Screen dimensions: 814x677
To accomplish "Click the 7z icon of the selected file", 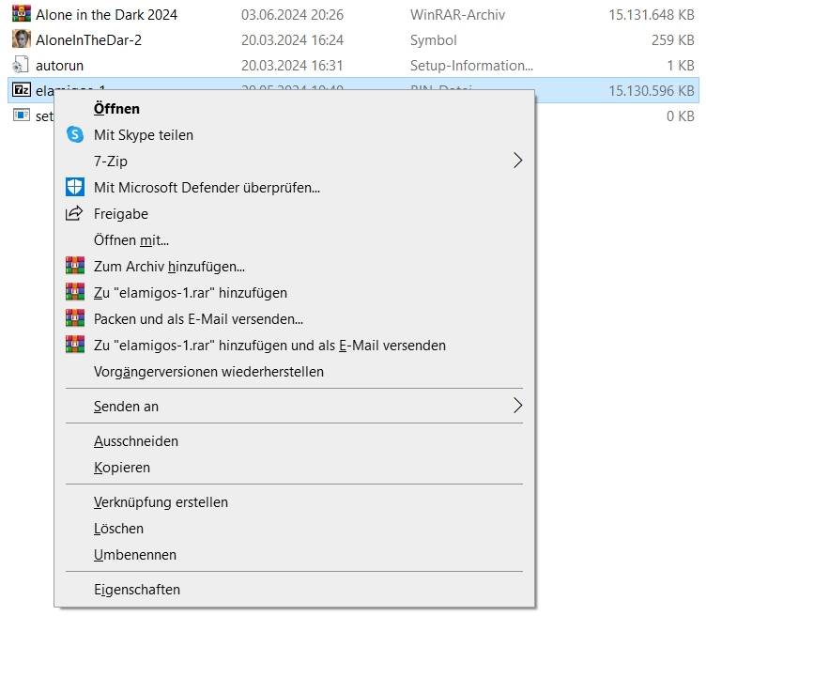I will pos(22,90).
